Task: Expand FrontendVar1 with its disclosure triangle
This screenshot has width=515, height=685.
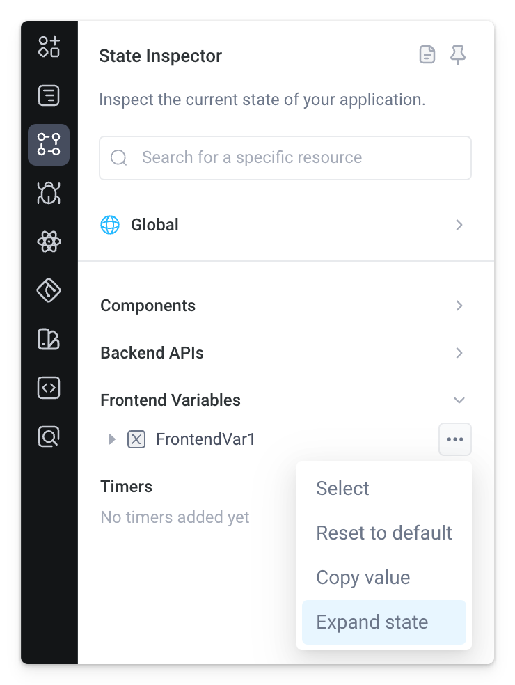Action: pyautogui.click(x=111, y=439)
